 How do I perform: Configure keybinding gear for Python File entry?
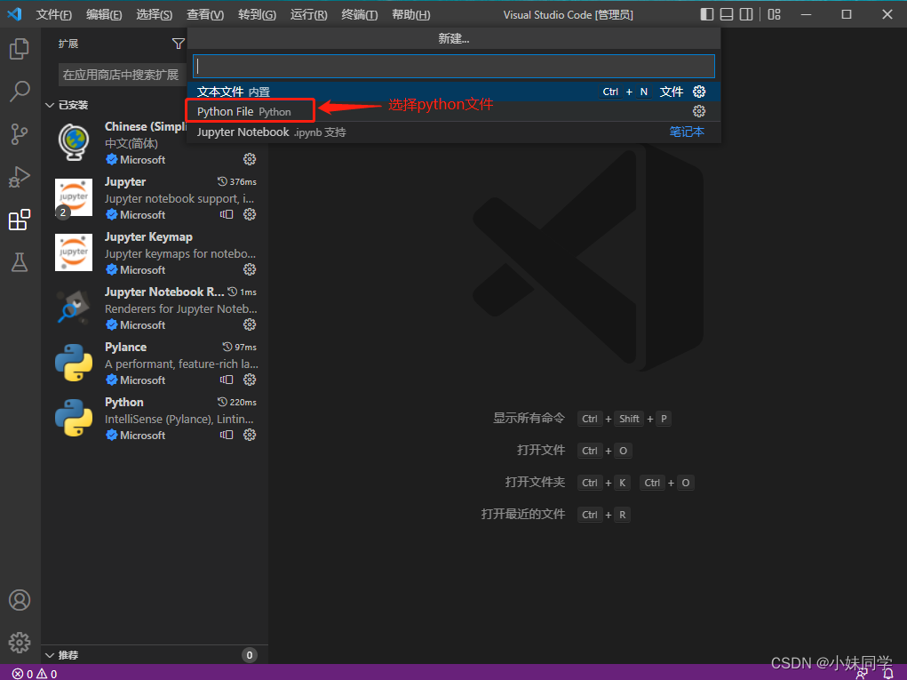pos(699,111)
